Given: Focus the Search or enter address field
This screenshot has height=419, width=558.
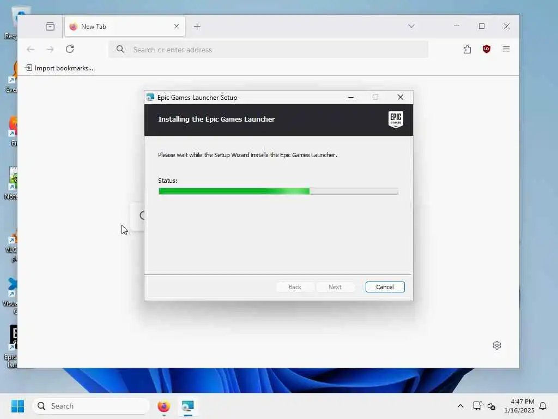Looking at the screenshot, I should pyautogui.click(x=268, y=50).
